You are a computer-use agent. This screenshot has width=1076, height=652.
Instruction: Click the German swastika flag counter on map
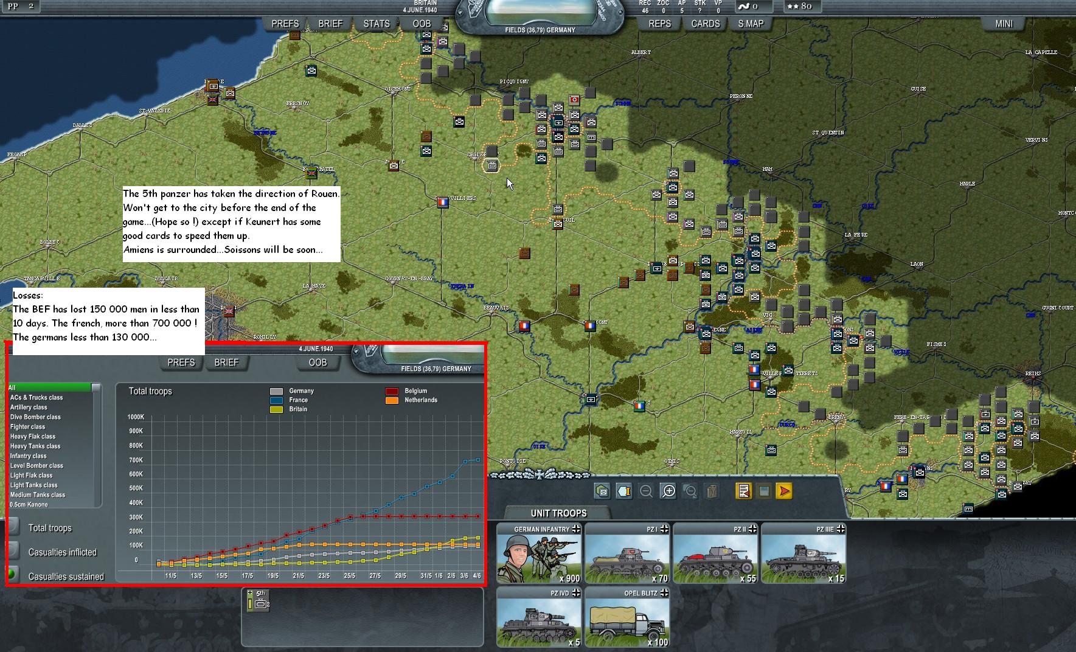574,99
